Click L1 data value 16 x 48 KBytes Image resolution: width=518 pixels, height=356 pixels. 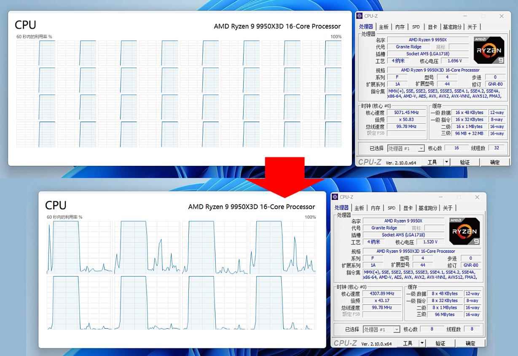pyautogui.click(x=469, y=113)
